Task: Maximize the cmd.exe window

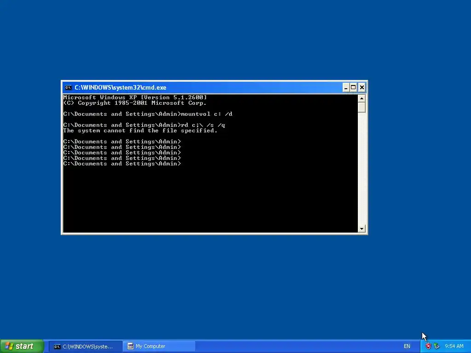Action: [x=354, y=88]
